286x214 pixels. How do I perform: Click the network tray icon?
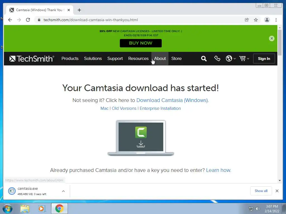click(251, 209)
